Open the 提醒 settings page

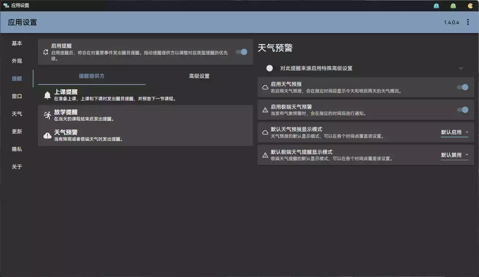coord(17,79)
